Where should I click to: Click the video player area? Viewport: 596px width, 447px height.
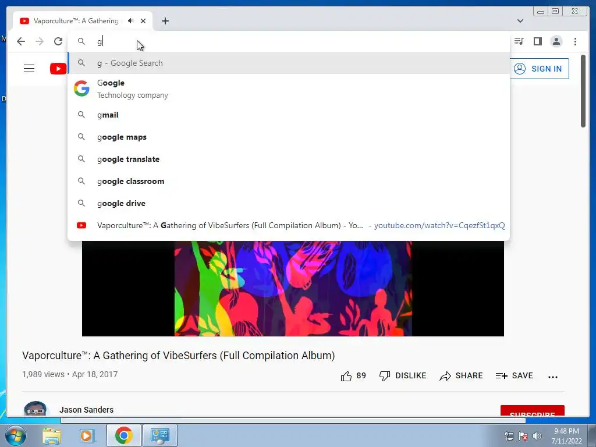pos(293,289)
